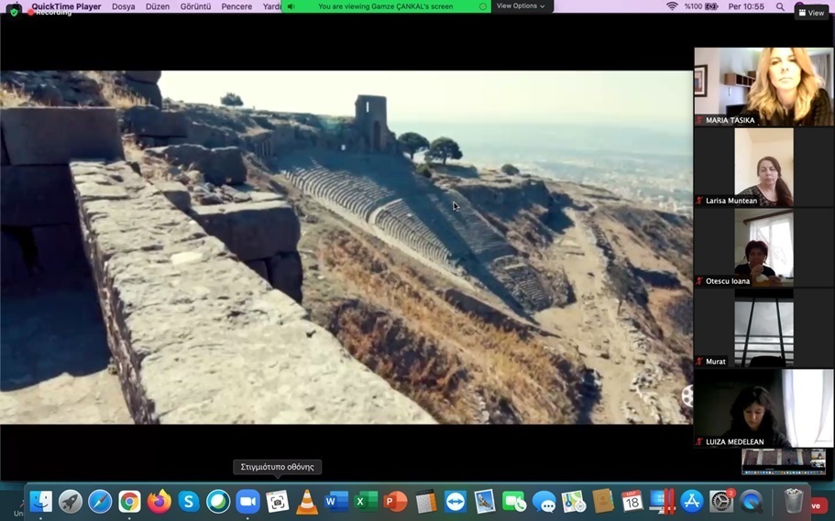Open Skype from the dock

click(189, 501)
